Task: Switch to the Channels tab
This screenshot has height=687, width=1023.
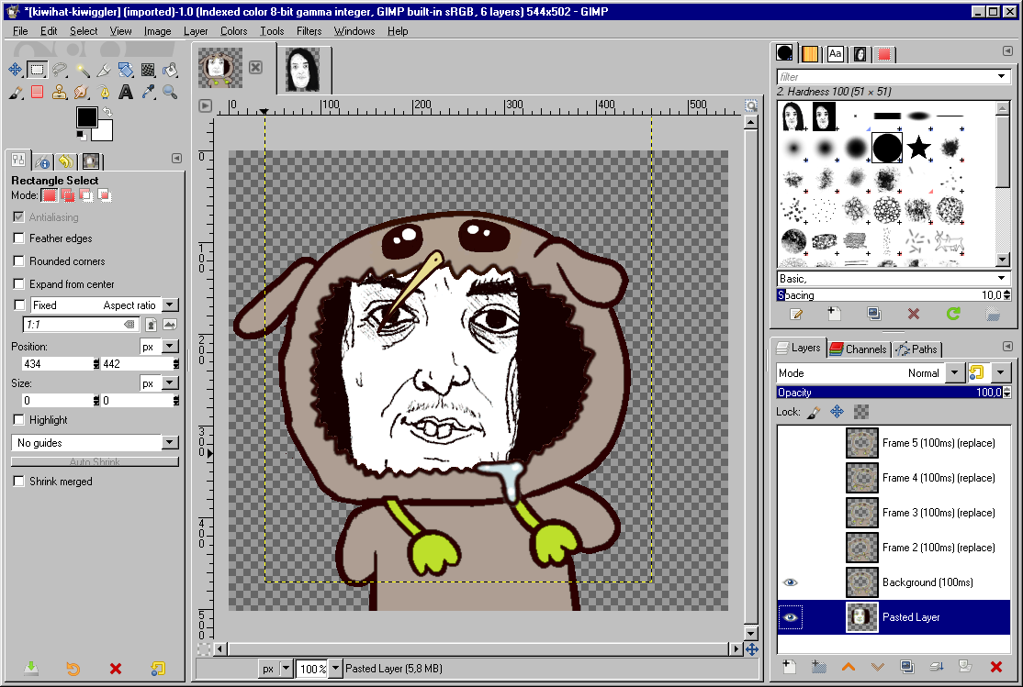Action: (858, 349)
